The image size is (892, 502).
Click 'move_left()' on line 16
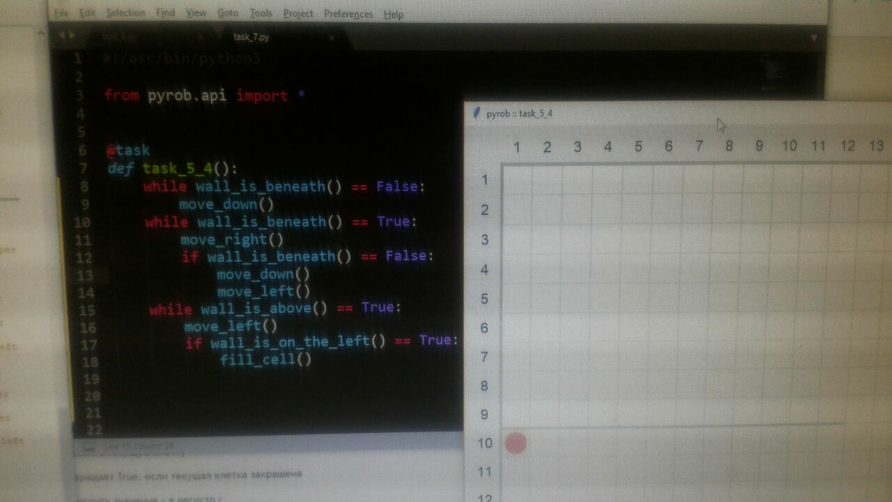231,326
